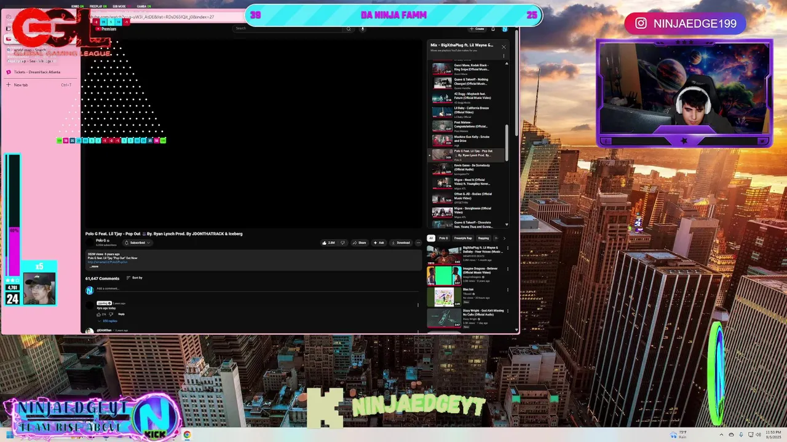Click the Add a comment field
This screenshot has height=442, width=787.
point(256,289)
